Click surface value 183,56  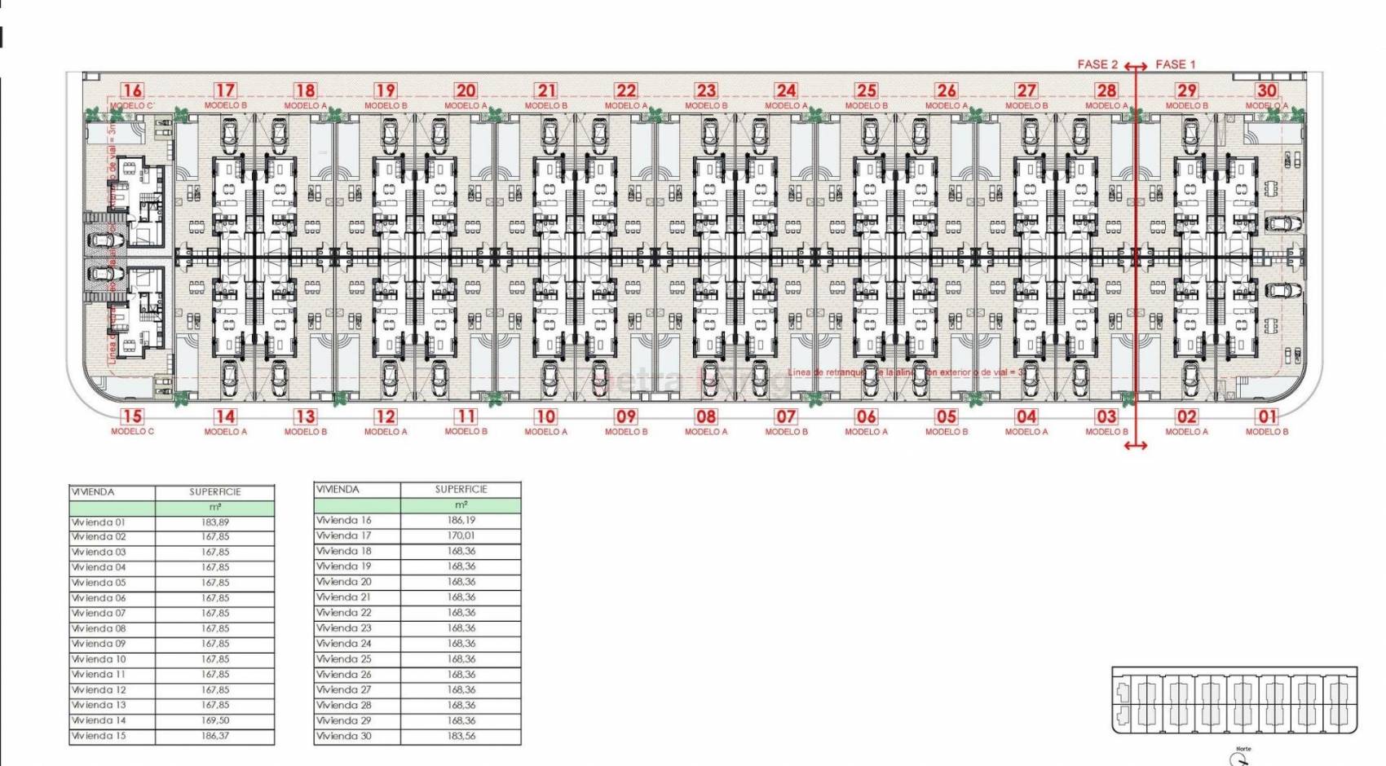point(461,736)
